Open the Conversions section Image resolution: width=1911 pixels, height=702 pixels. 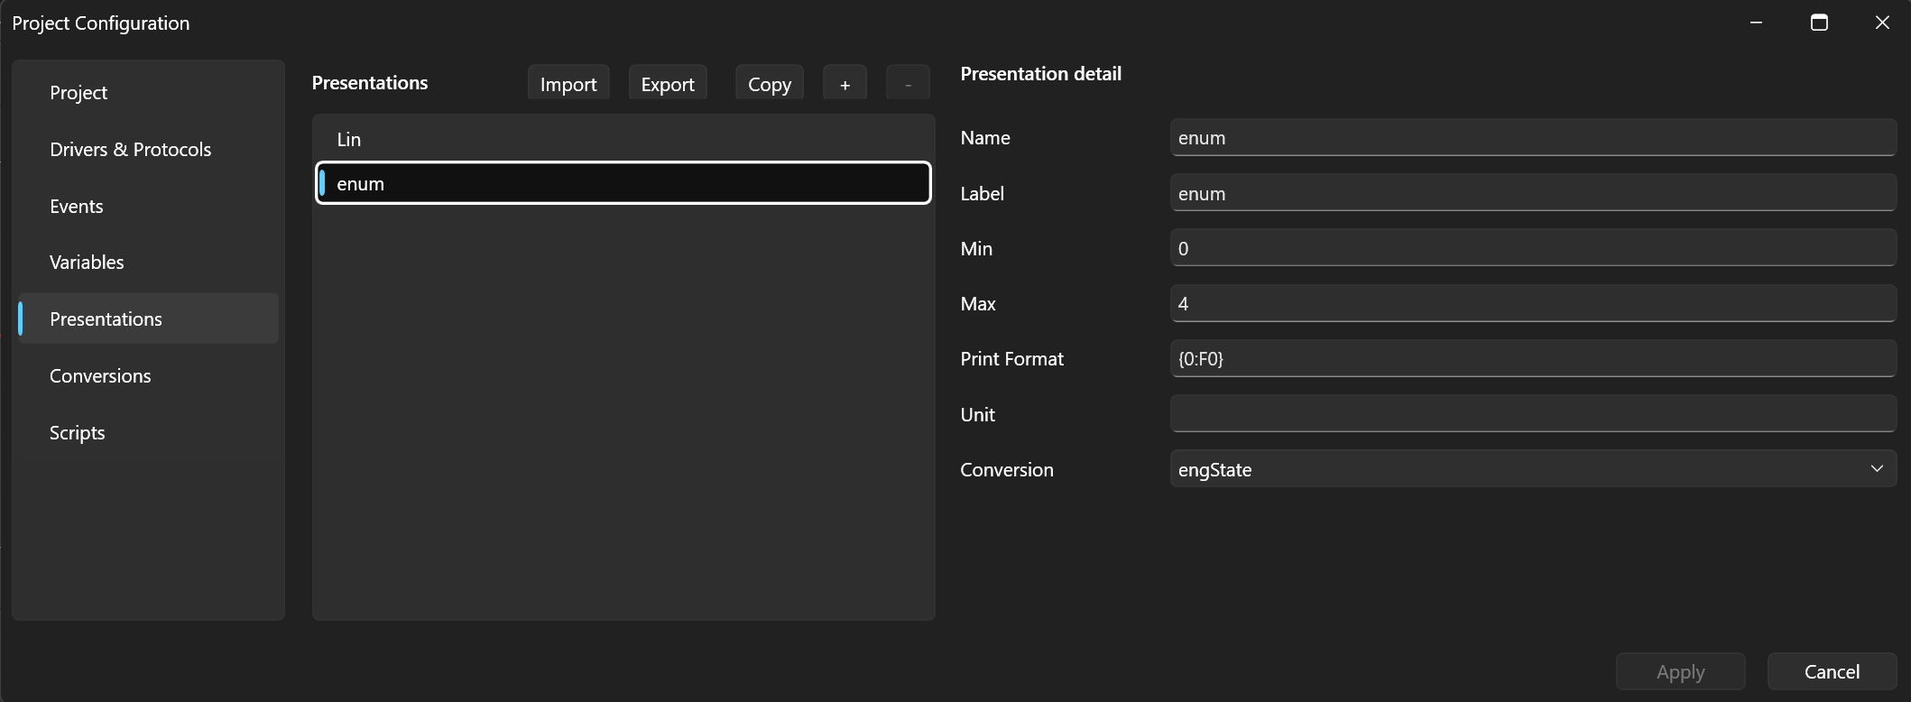(x=148, y=376)
